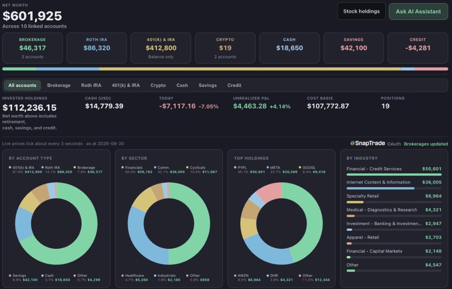Click the Industrials sector legend entry
Image resolution: width=452 pixels, height=289 pixels.
pos(167,278)
